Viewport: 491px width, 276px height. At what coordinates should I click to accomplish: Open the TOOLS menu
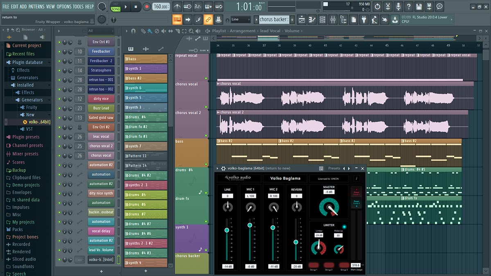click(78, 7)
